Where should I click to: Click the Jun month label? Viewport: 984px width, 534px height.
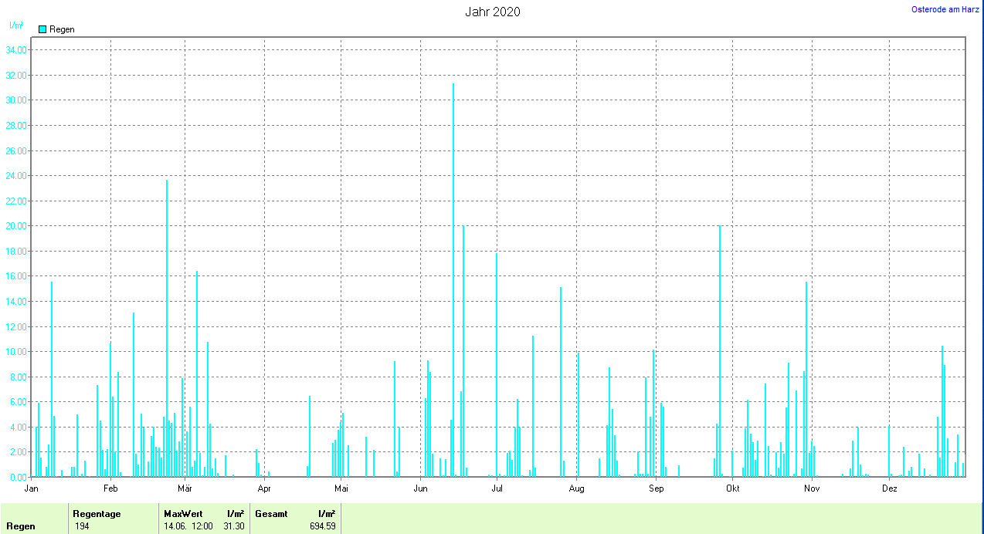[421, 488]
